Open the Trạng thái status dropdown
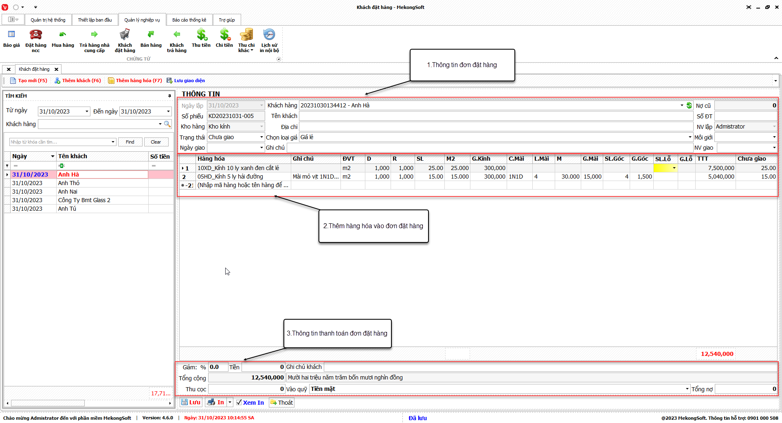The image size is (782, 423). pos(261,137)
